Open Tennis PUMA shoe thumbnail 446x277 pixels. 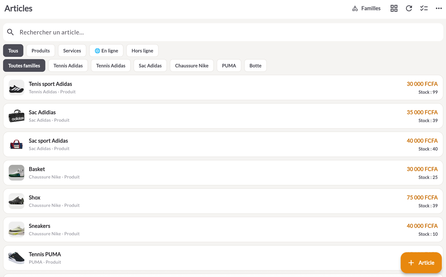point(17,258)
